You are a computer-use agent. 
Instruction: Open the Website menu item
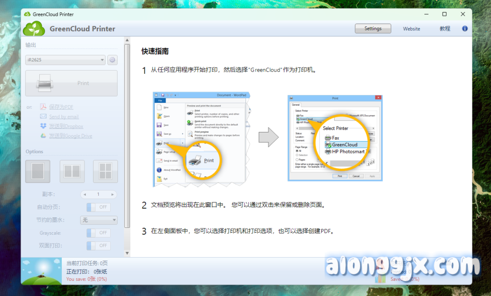(x=411, y=29)
